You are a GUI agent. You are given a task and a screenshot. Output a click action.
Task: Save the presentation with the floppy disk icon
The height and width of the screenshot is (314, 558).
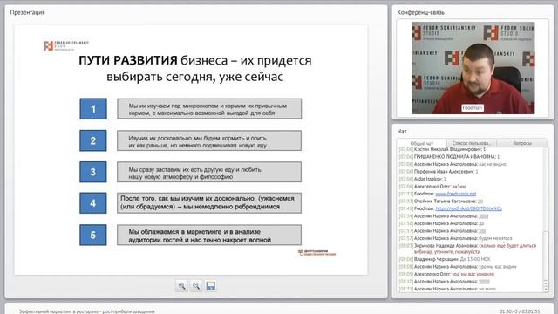[x=210, y=286]
